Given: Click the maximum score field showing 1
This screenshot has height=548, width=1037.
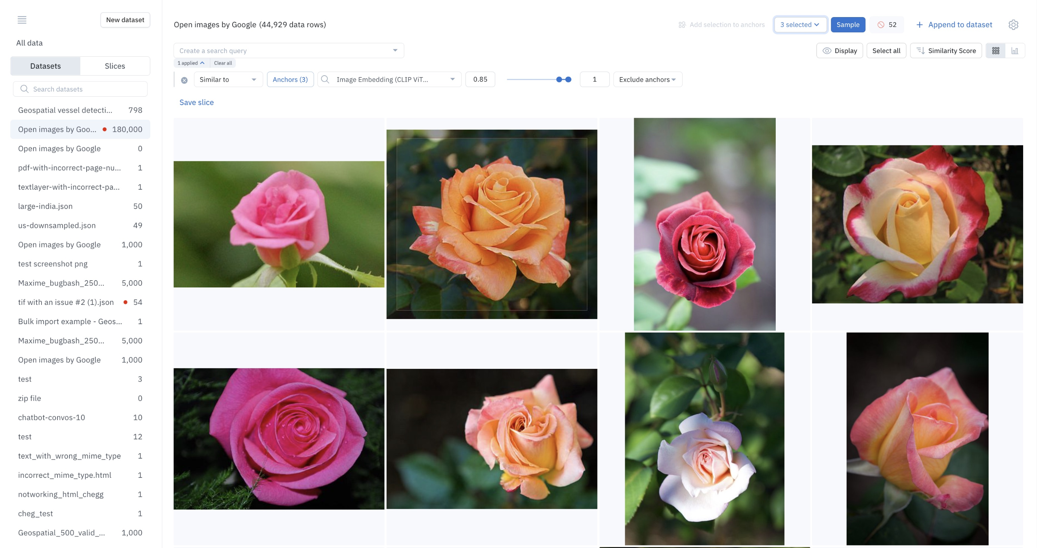Looking at the screenshot, I should click(x=595, y=79).
